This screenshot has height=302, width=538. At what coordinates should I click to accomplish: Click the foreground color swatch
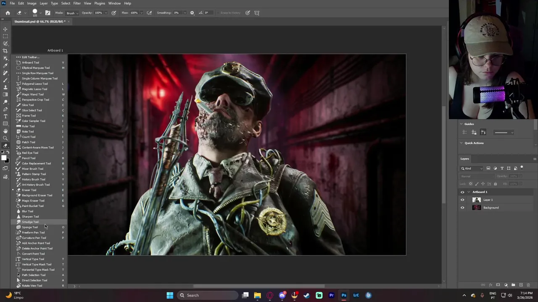[3, 158]
